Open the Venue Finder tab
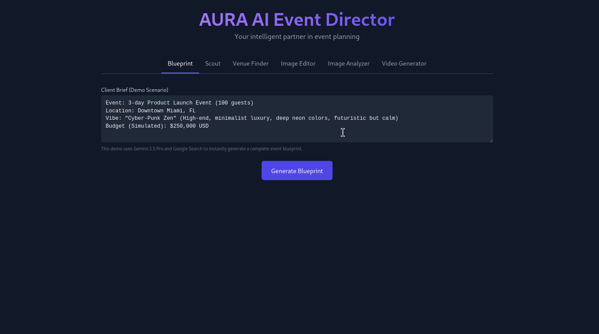Screen dimensions: 599x334 [x=251, y=63]
